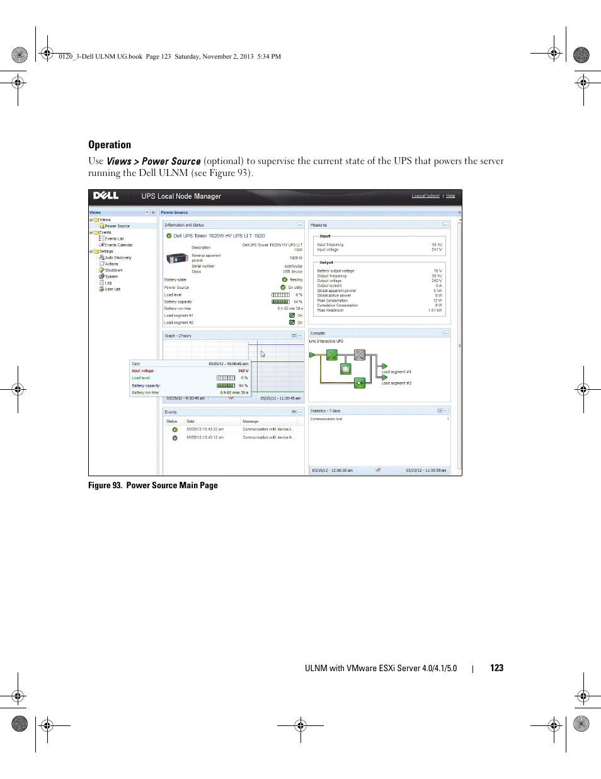Click the Power Source status green check icon
Screen dimensions: 601x779
point(283,287)
